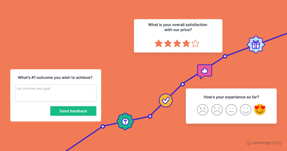Select the frowning face emoji
This screenshot has width=287, height=151.
coord(217,109)
